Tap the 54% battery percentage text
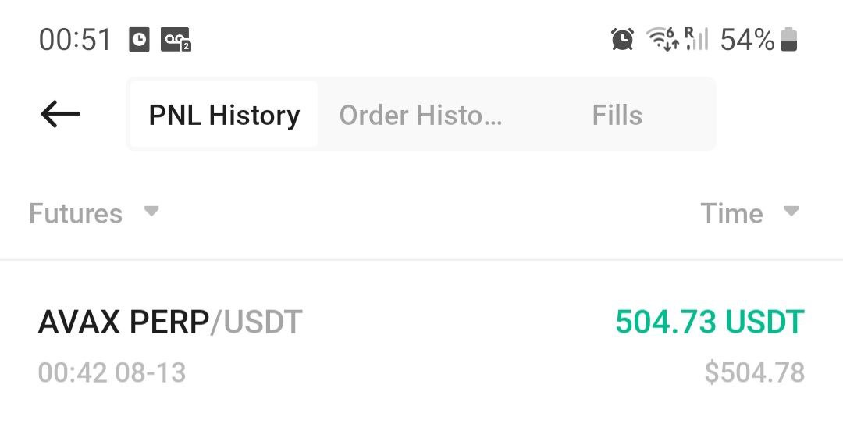 coord(747,40)
